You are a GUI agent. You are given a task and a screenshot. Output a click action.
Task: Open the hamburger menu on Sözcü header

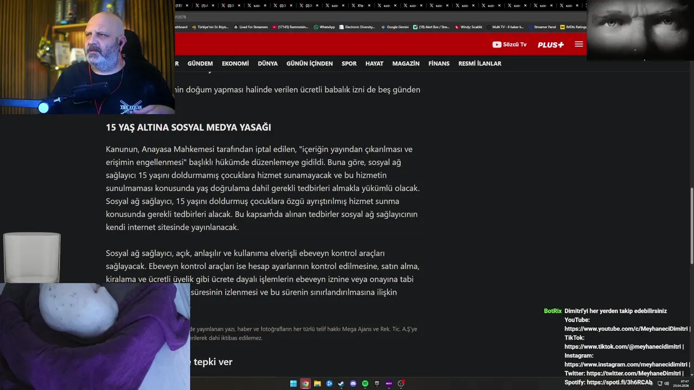(579, 44)
